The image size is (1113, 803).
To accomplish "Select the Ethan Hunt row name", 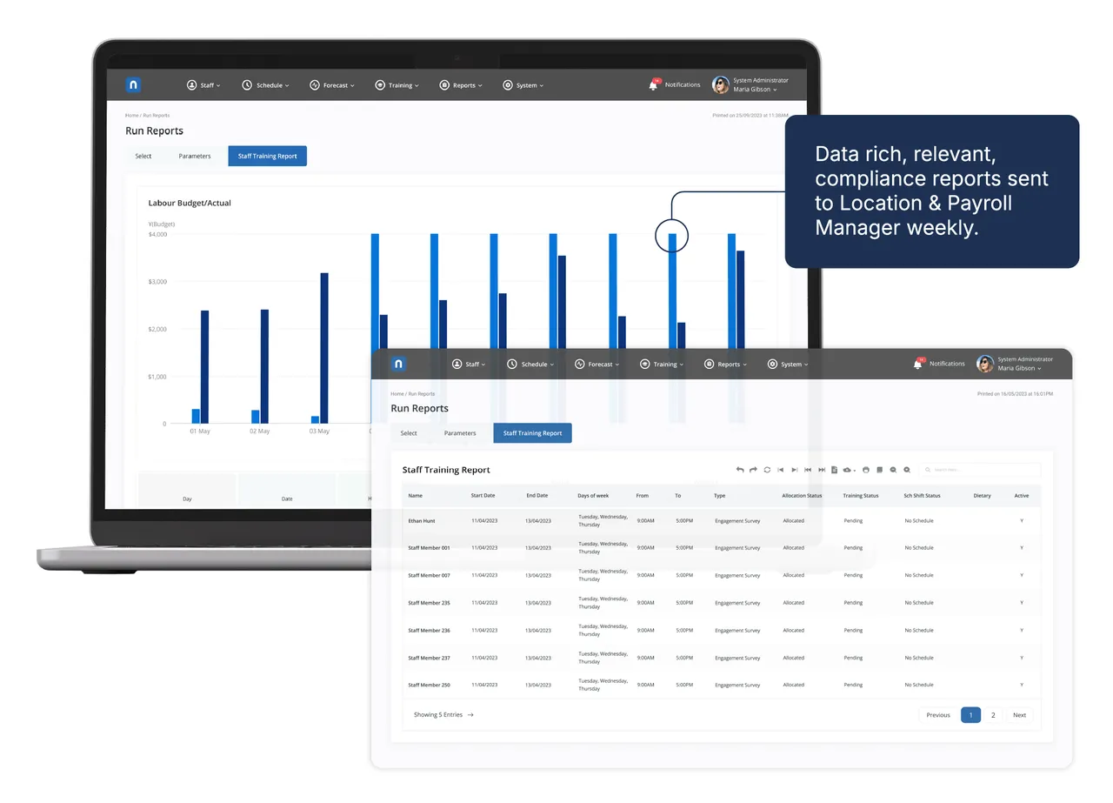I will pos(422,520).
